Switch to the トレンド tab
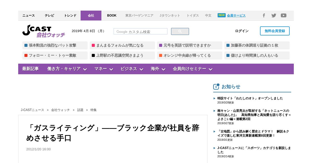 click(70, 16)
